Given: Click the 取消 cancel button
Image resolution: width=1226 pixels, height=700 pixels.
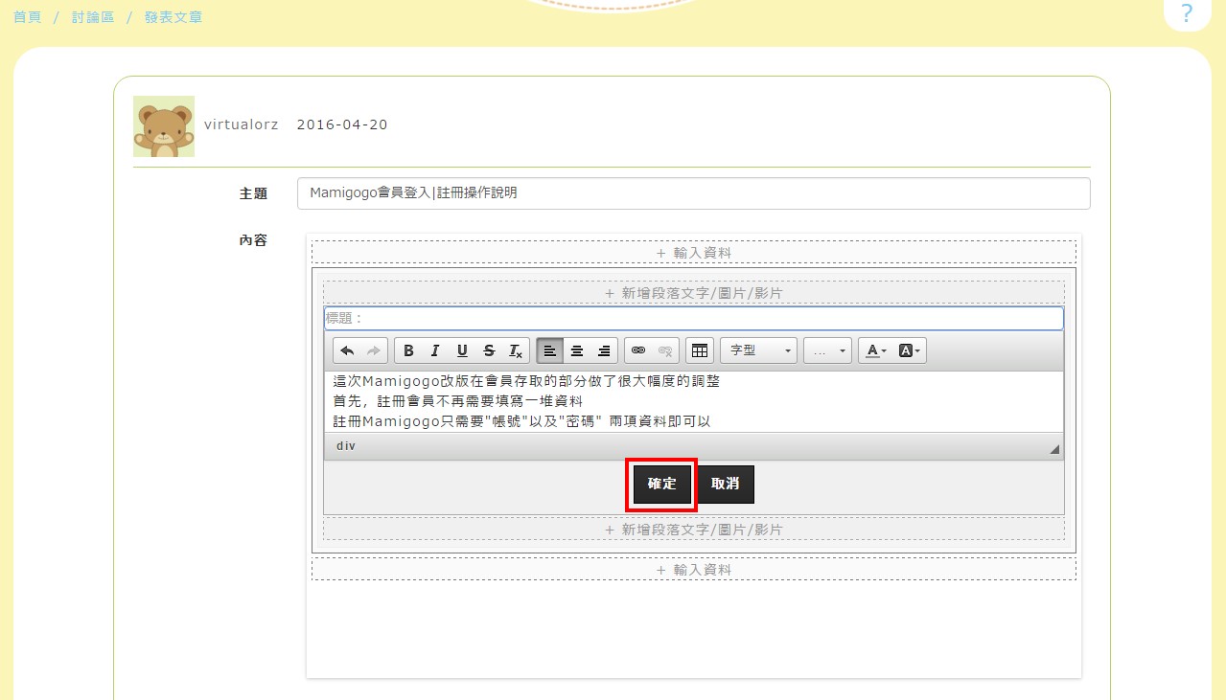Looking at the screenshot, I should pyautogui.click(x=725, y=484).
